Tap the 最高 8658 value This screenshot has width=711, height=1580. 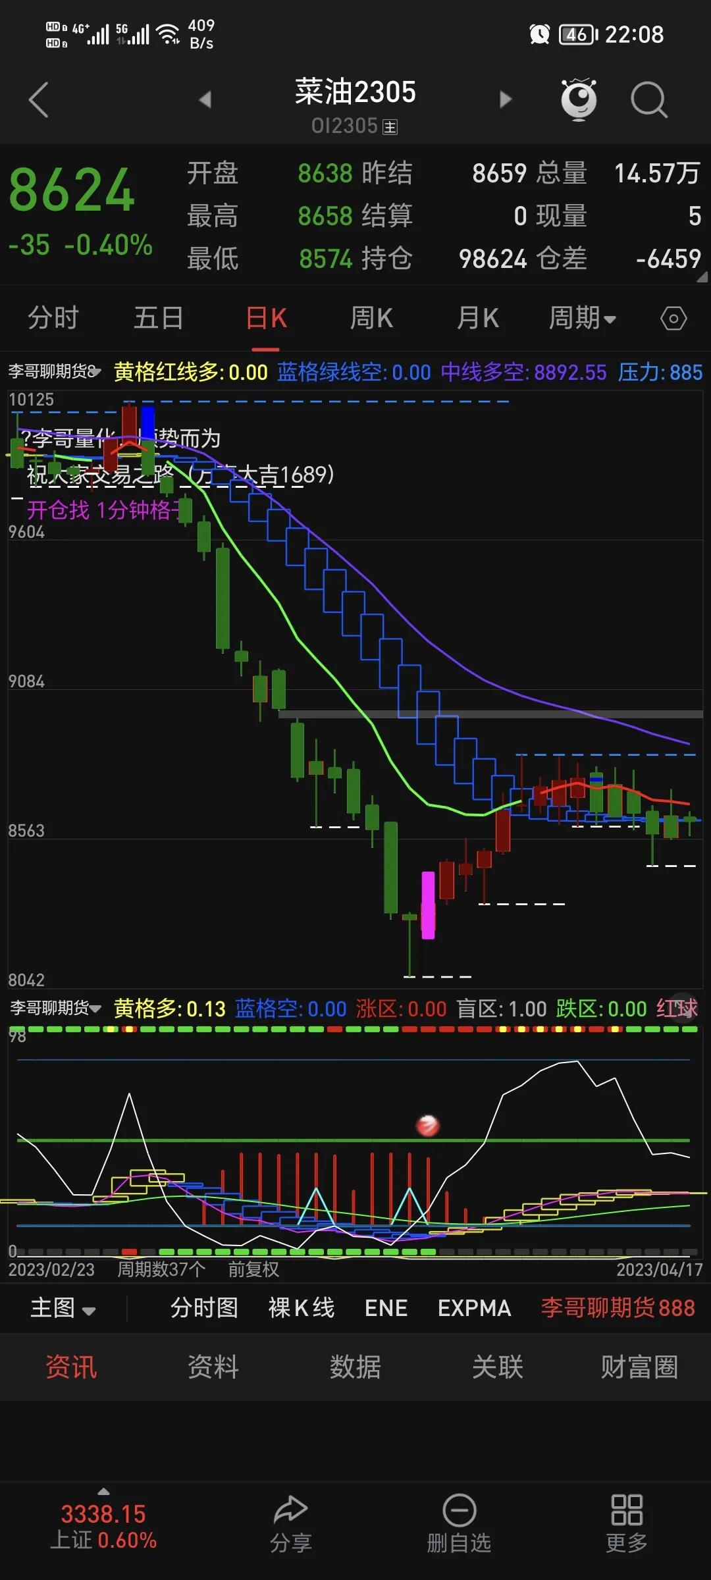pos(325,216)
